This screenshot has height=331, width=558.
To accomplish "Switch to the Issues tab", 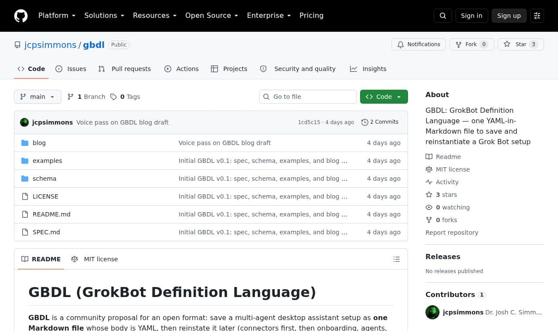I will point(71,69).
